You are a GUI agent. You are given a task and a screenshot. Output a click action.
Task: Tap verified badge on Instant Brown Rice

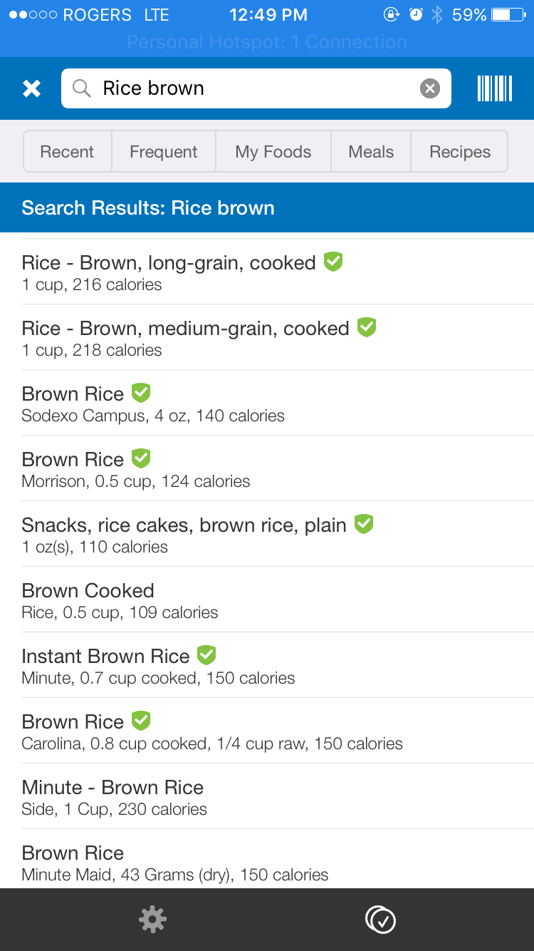click(206, 654)
